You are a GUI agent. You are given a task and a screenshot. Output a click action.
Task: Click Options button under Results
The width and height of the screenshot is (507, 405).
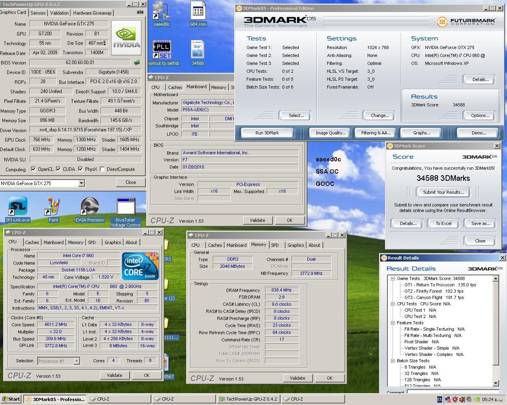click(x=480, y=115)
